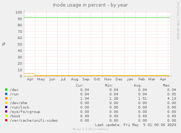This screenshot has height=133, width=181.
Task: Click the Max: column header
Action: point(167,85)
